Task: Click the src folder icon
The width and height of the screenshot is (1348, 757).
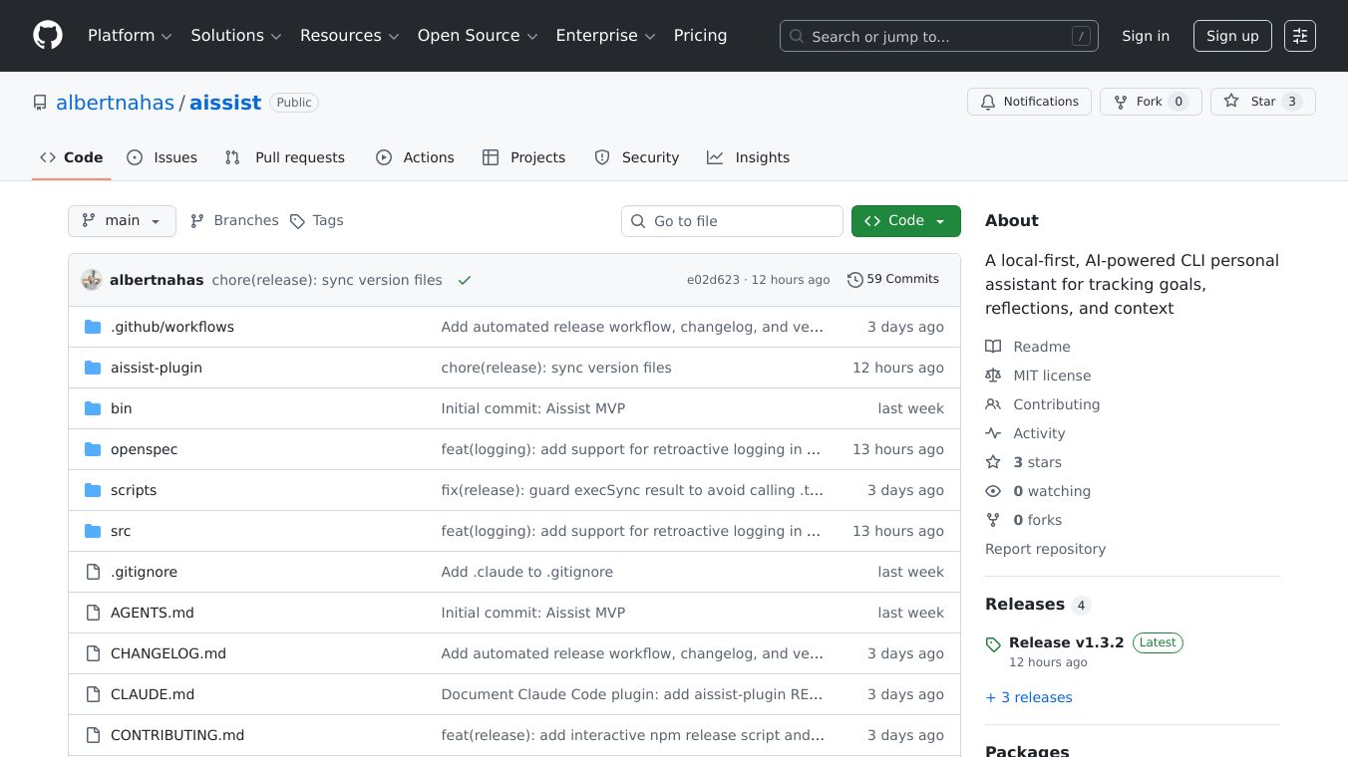Action: (93, 531)
